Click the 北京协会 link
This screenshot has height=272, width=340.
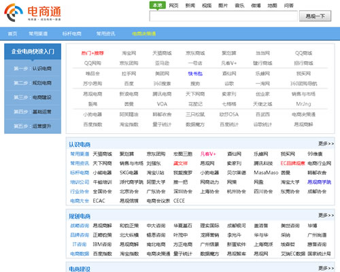pos(129,191)
